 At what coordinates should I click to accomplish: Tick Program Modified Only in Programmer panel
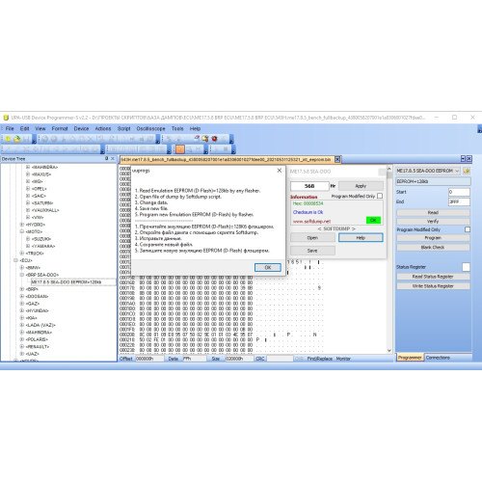click(x=468, y=229)
